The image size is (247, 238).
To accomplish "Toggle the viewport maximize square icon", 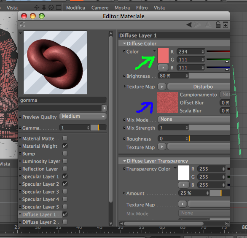I will pos(59,8).
